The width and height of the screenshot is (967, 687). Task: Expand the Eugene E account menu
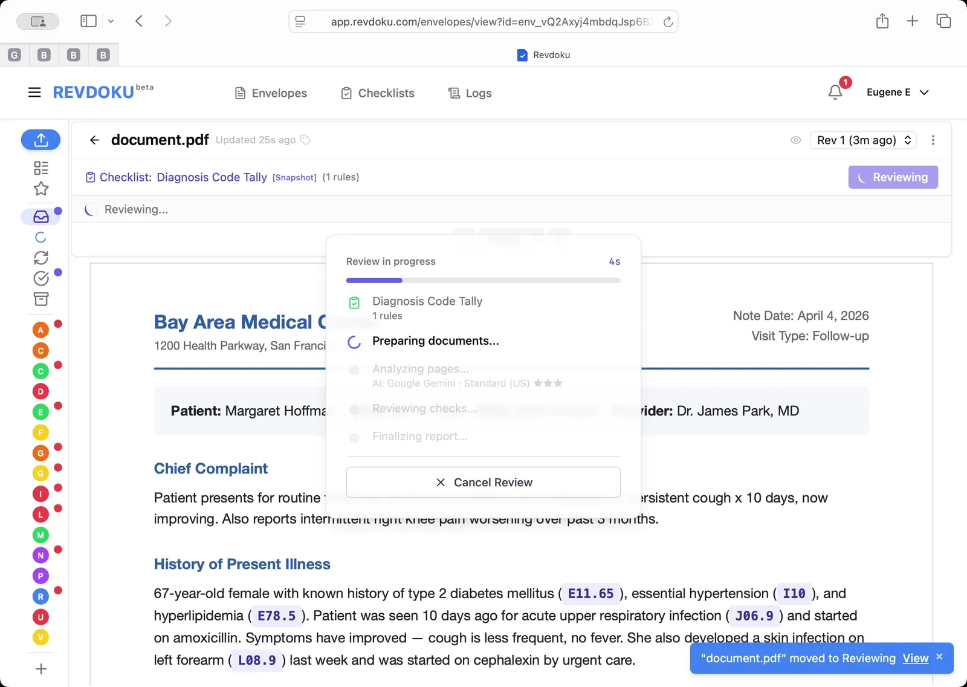coord(898,92)
